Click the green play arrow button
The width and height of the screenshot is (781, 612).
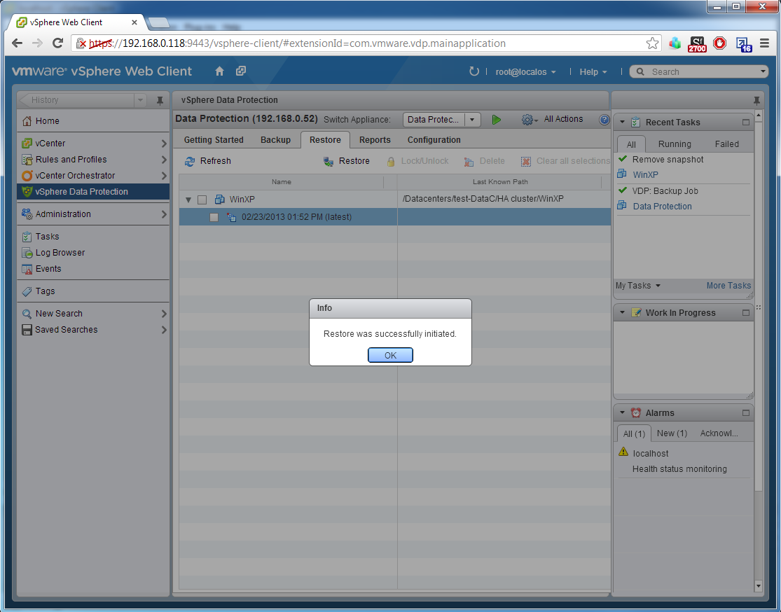496,120
